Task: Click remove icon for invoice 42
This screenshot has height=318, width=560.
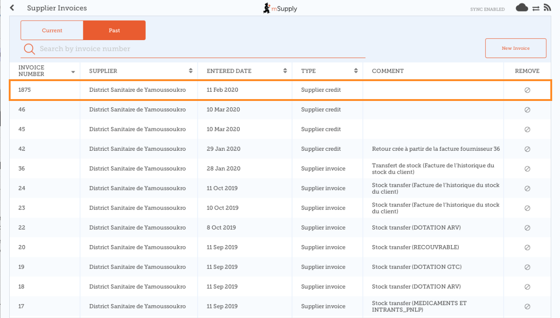Action: click(527, 149)
